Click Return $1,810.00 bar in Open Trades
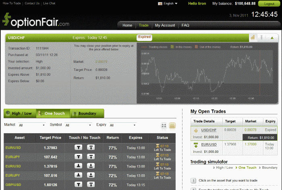282x190 pixels. click(x=260, y=138)
